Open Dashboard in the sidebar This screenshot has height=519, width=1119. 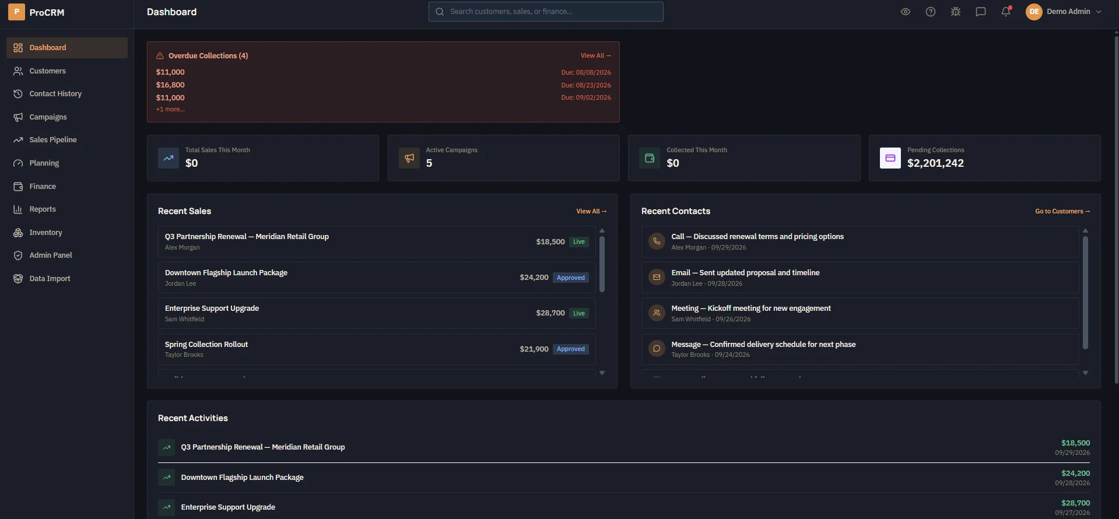[x=67, y=48]
